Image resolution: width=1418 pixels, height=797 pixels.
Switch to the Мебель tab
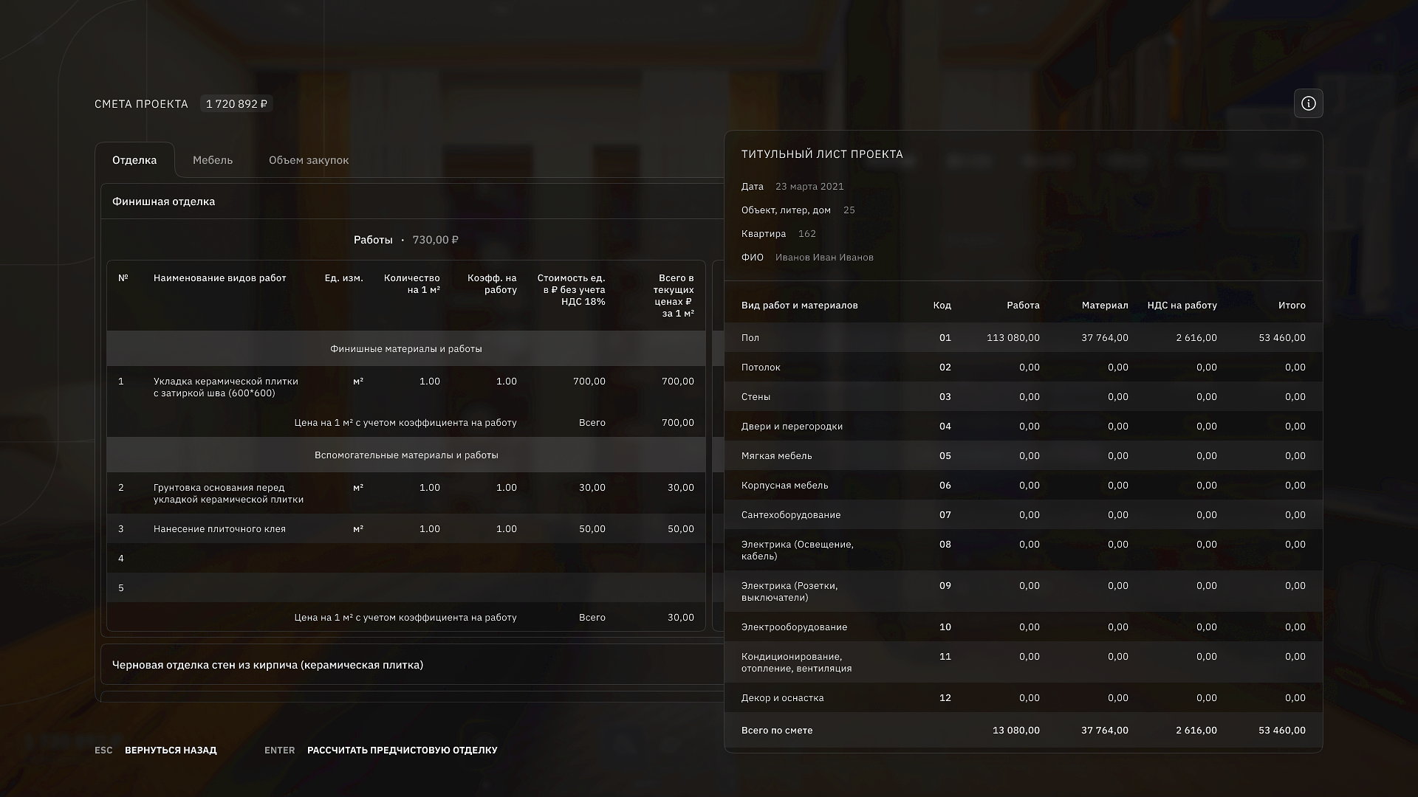click(213, 160)
